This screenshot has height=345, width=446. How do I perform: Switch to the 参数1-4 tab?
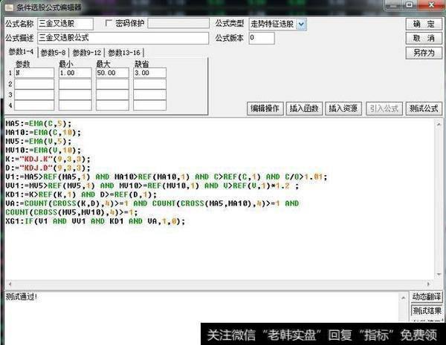point(21,52)
